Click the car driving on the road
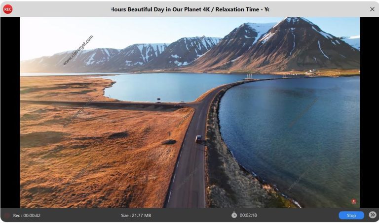Viewport: 379px width, 223px height. [x=198, y=139]
